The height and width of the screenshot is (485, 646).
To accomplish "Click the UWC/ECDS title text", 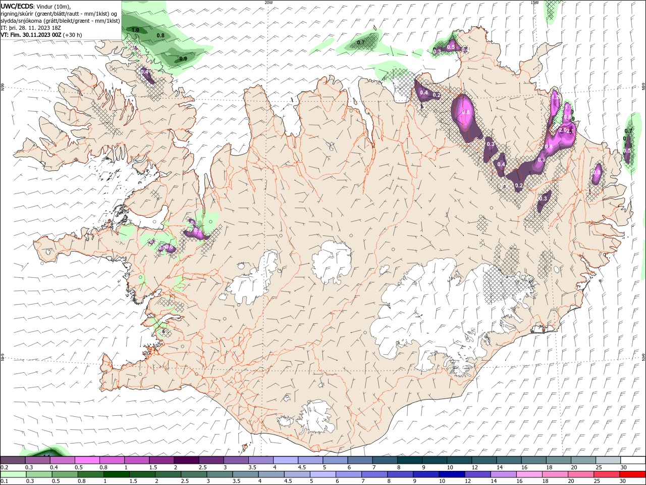I will pos(17,6).
